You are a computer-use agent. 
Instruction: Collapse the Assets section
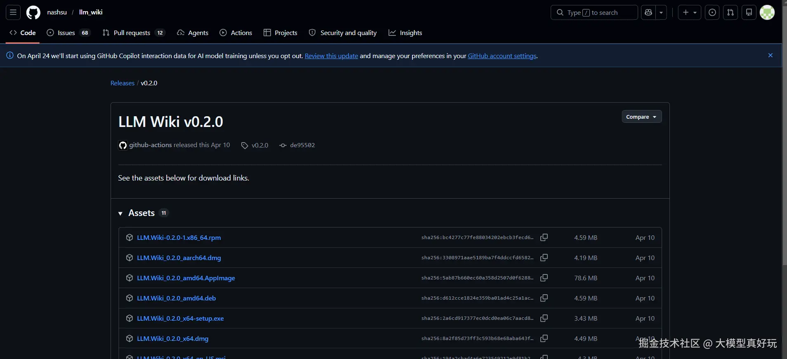click(120, 214)
